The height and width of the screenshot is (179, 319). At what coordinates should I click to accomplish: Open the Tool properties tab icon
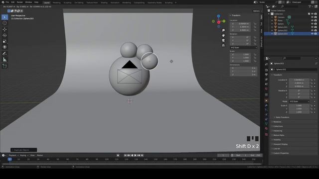[266, 64]
